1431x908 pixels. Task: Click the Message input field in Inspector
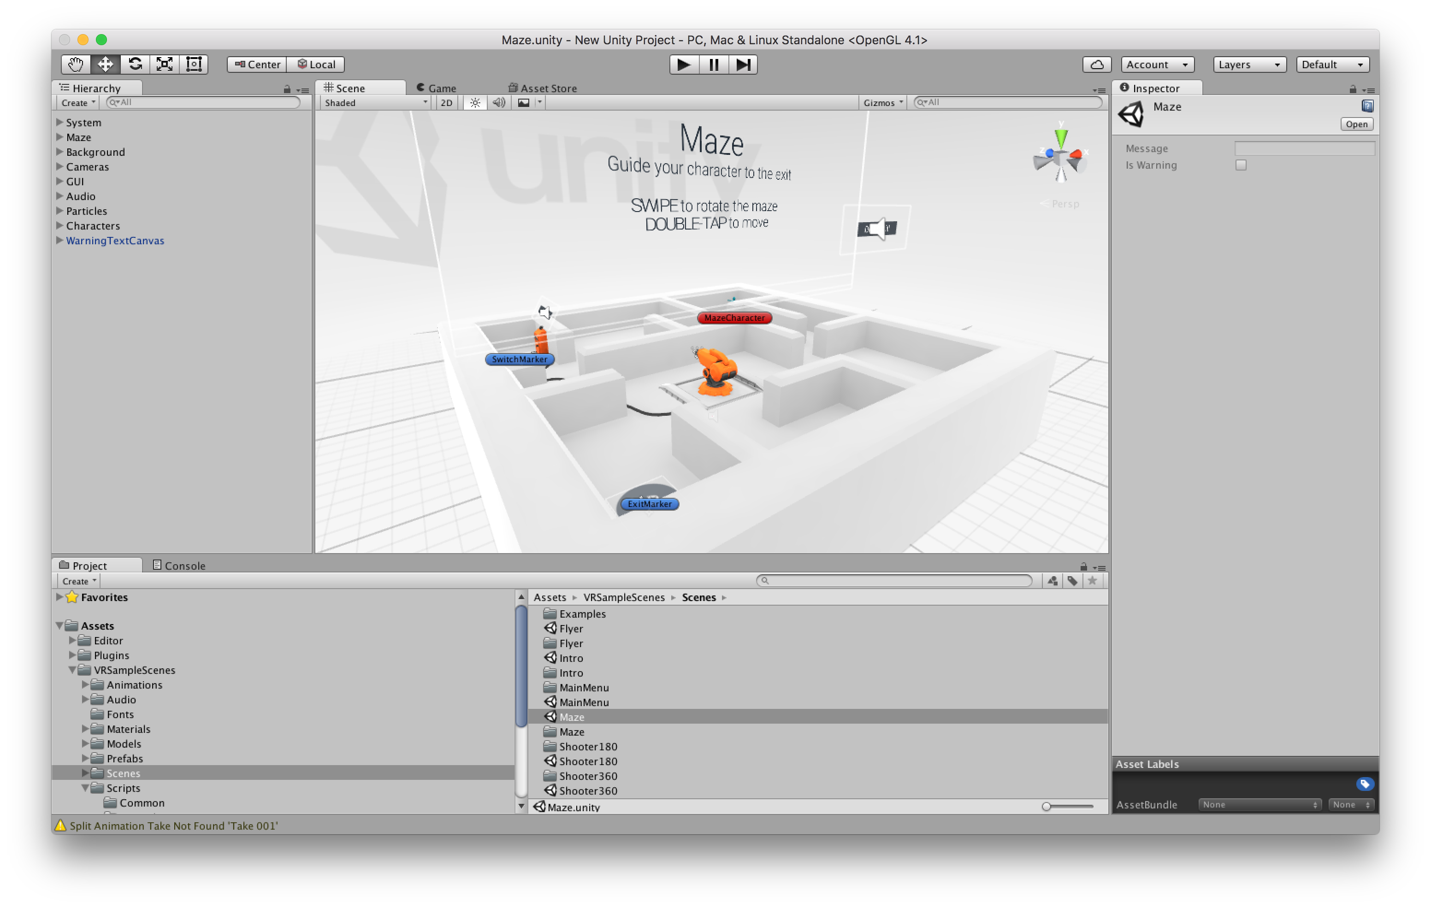click(x=1304, y=148)
